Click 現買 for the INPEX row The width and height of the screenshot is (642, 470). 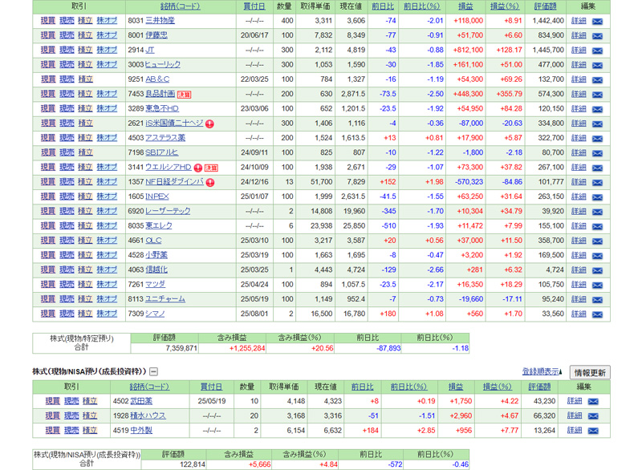tap(48, 197)
